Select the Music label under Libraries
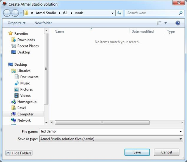The image size is (187, 162). pyautogui.click(x=25, y=83)
